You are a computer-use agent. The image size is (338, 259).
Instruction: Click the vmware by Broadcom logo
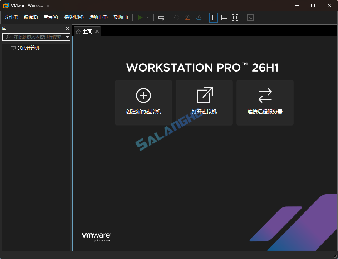point(96,237)
